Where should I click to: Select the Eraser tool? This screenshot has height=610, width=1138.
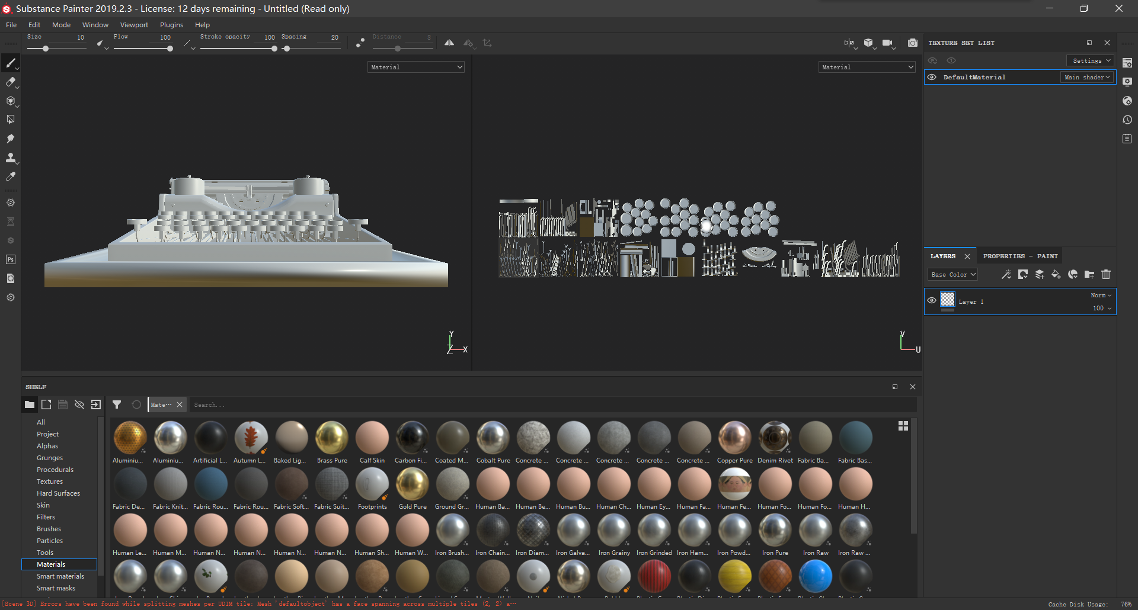click(x=11, y=82)
